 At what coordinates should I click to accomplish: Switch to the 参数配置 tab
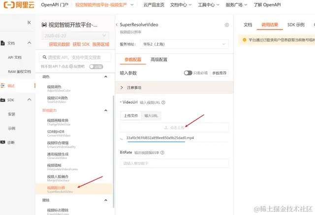tap(133, 59)
